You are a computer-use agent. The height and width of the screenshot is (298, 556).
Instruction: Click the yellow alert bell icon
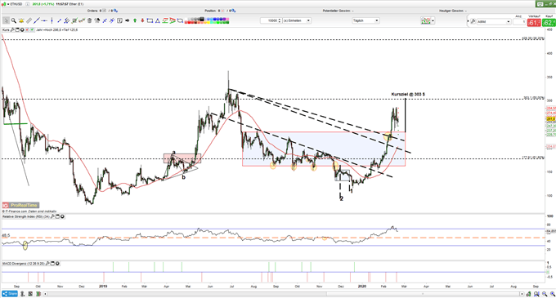[x=21, y=20]
